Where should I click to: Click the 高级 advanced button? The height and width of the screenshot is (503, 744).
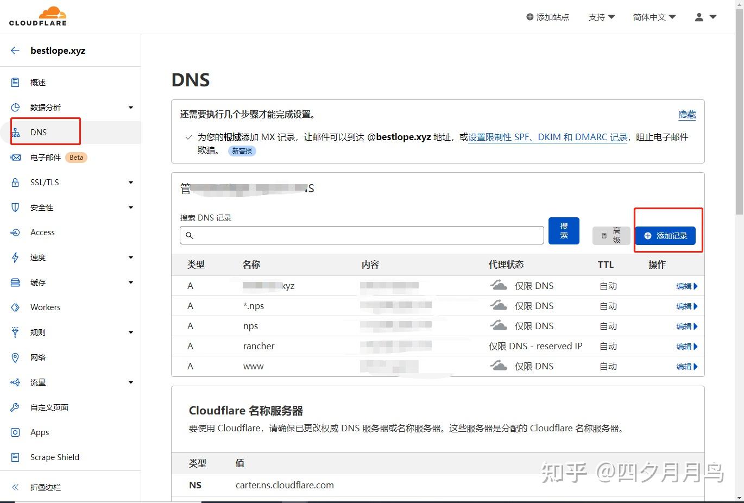coord(611,236)
